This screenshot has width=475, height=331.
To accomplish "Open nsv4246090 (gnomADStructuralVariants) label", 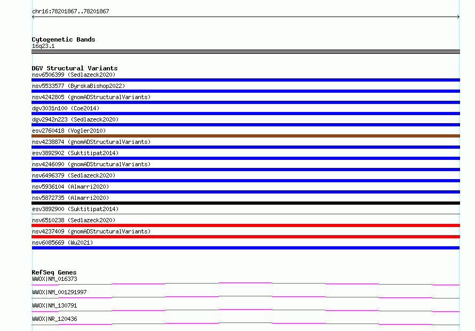I will [x=91, y=164].
